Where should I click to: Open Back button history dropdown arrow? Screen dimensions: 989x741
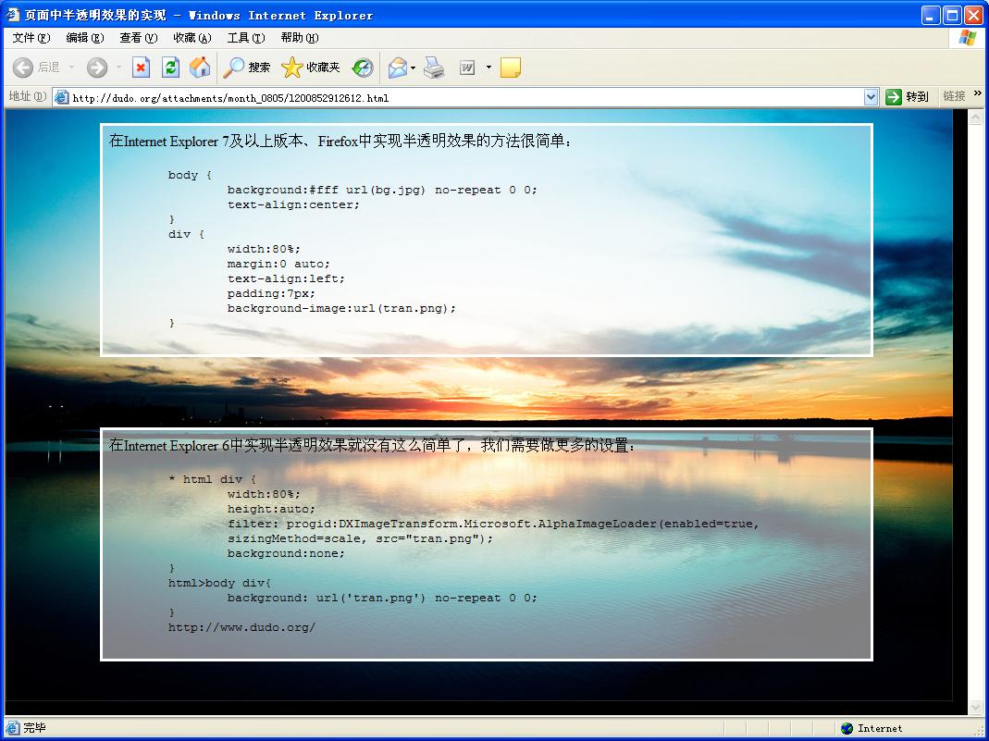(71, 68)
